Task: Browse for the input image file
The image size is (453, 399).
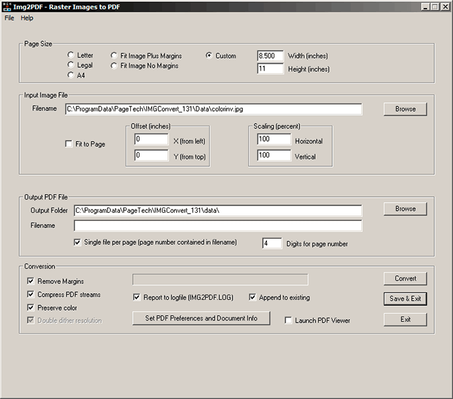Action: click(x=405, y=109)
